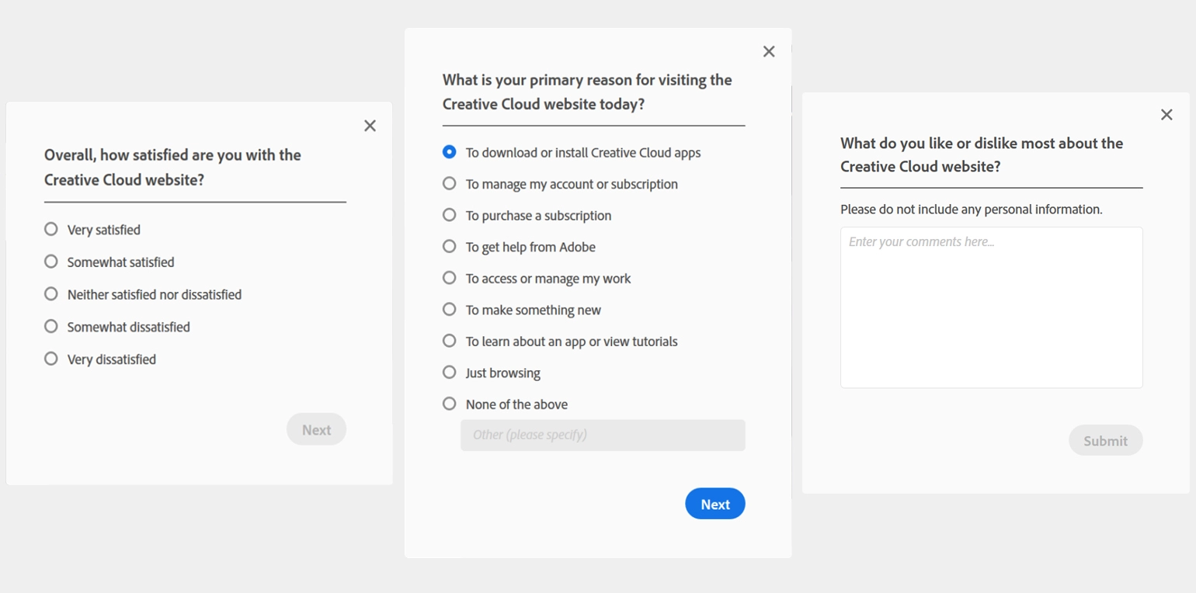Image resolution: width=1196 pixels, height=593 pixels.
Task: Choose the Just browsing option
Action: tap(449, 372)
